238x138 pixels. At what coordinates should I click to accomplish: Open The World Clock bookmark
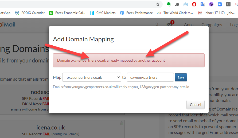tap(175, 13)
